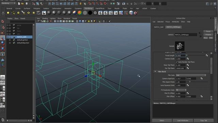Image resolution: width=218 pixels, height=123 pixels.
Task: Collapse the Film Back section
Action: [x=155, y=71]
